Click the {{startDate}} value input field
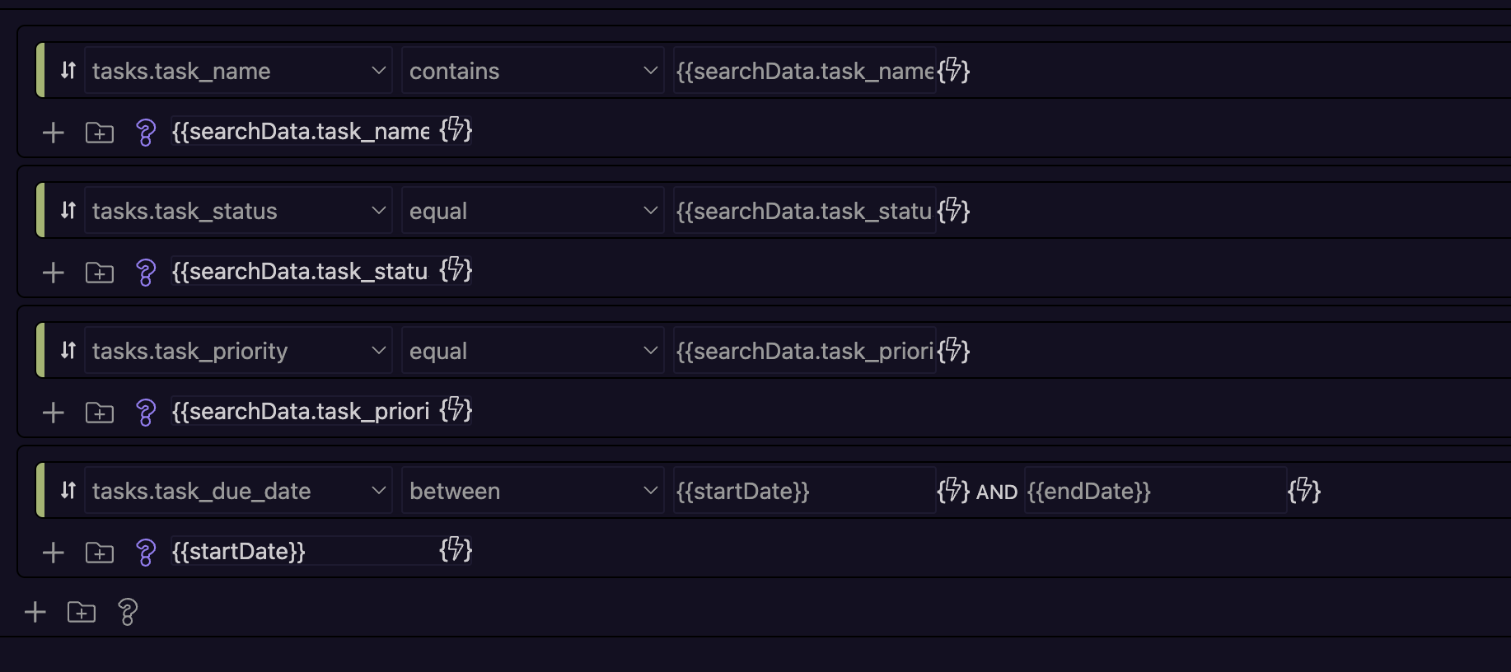The width and height of the screenshot is (1511, 672). 804,491
